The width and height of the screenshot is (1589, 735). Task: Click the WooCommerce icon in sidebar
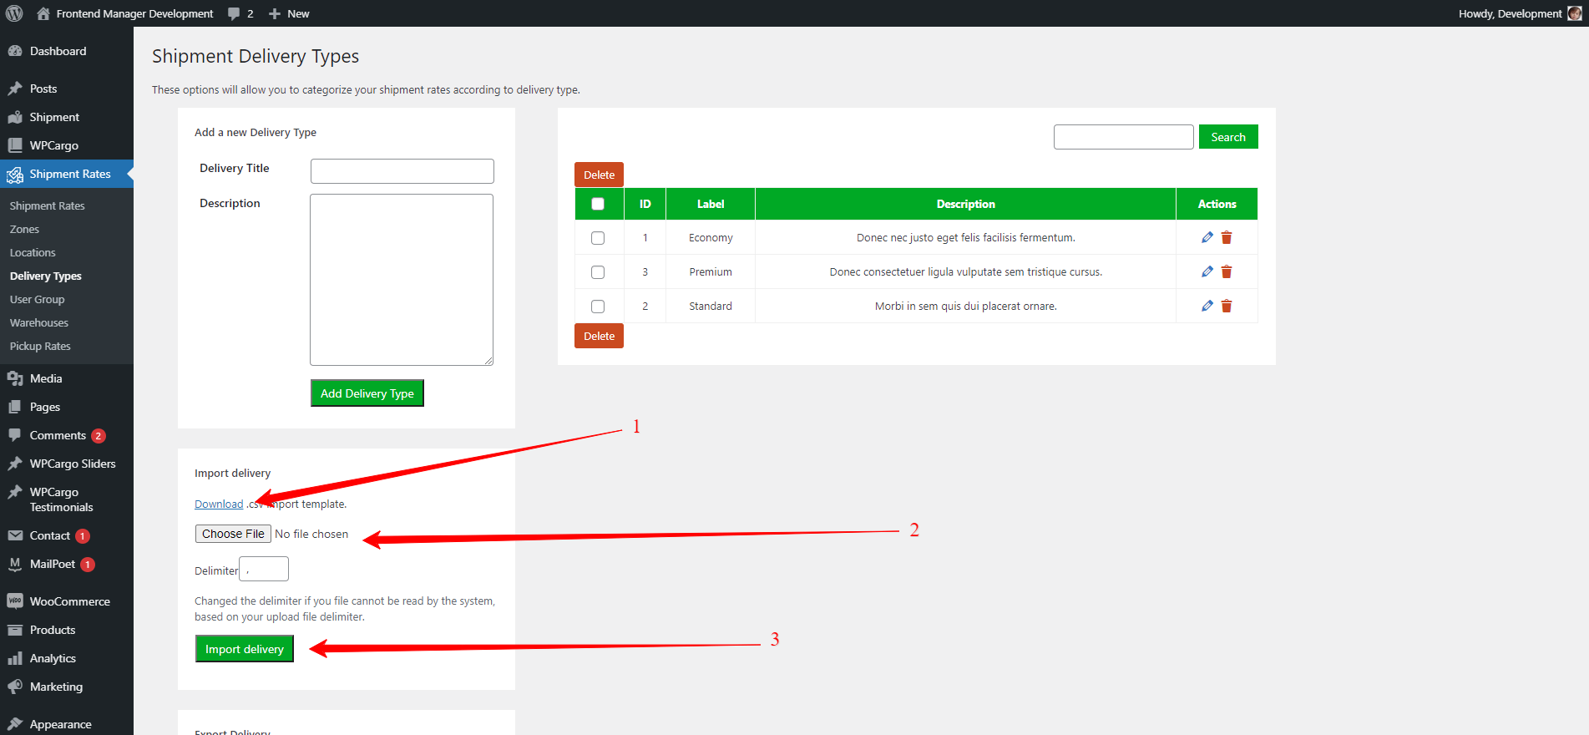[15, 601]
